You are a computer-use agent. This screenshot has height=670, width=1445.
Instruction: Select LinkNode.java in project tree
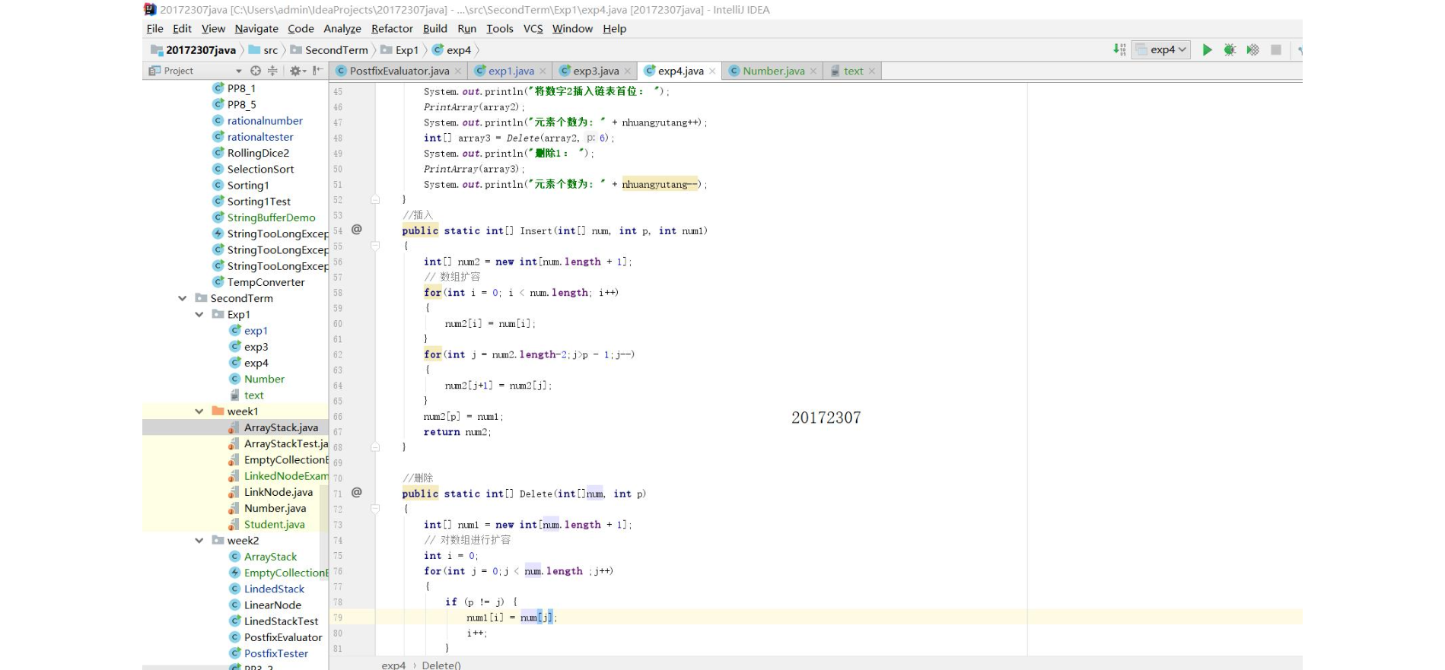point(278,492)
